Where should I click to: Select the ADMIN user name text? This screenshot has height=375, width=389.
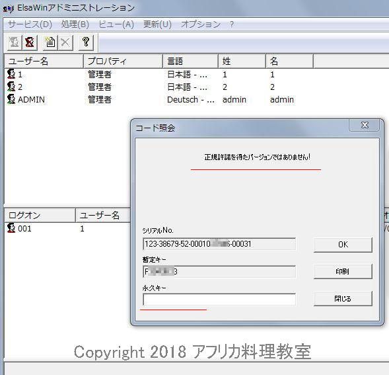tap(31, 100)
